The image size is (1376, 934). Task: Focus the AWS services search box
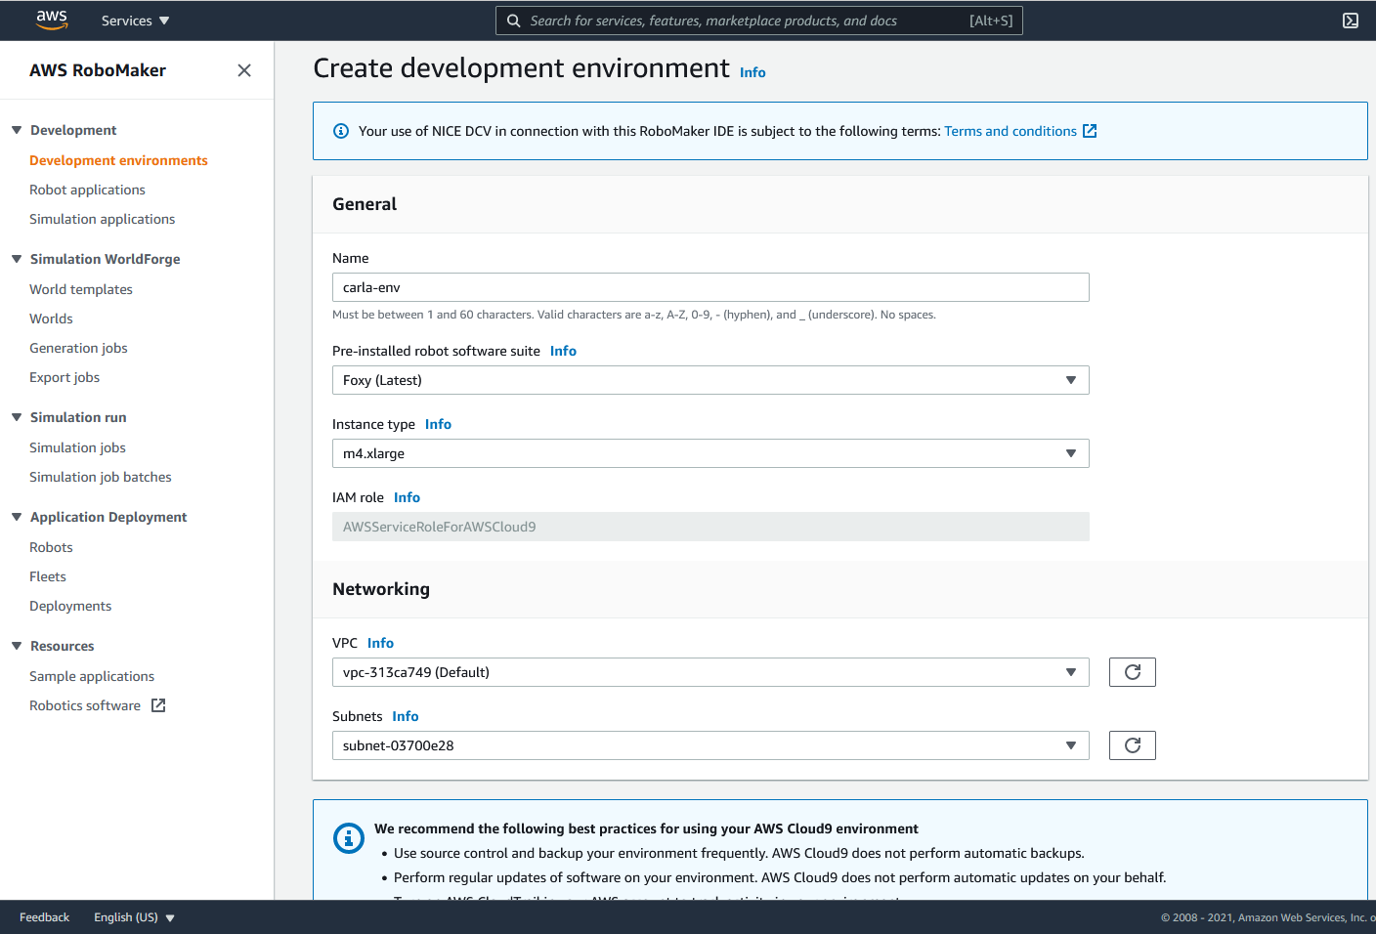pyautogui.click(x=759, y=21)
